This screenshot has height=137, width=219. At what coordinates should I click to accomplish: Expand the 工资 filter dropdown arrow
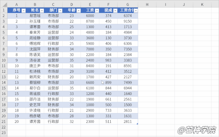pyautogui.click(x=97, y=11)
